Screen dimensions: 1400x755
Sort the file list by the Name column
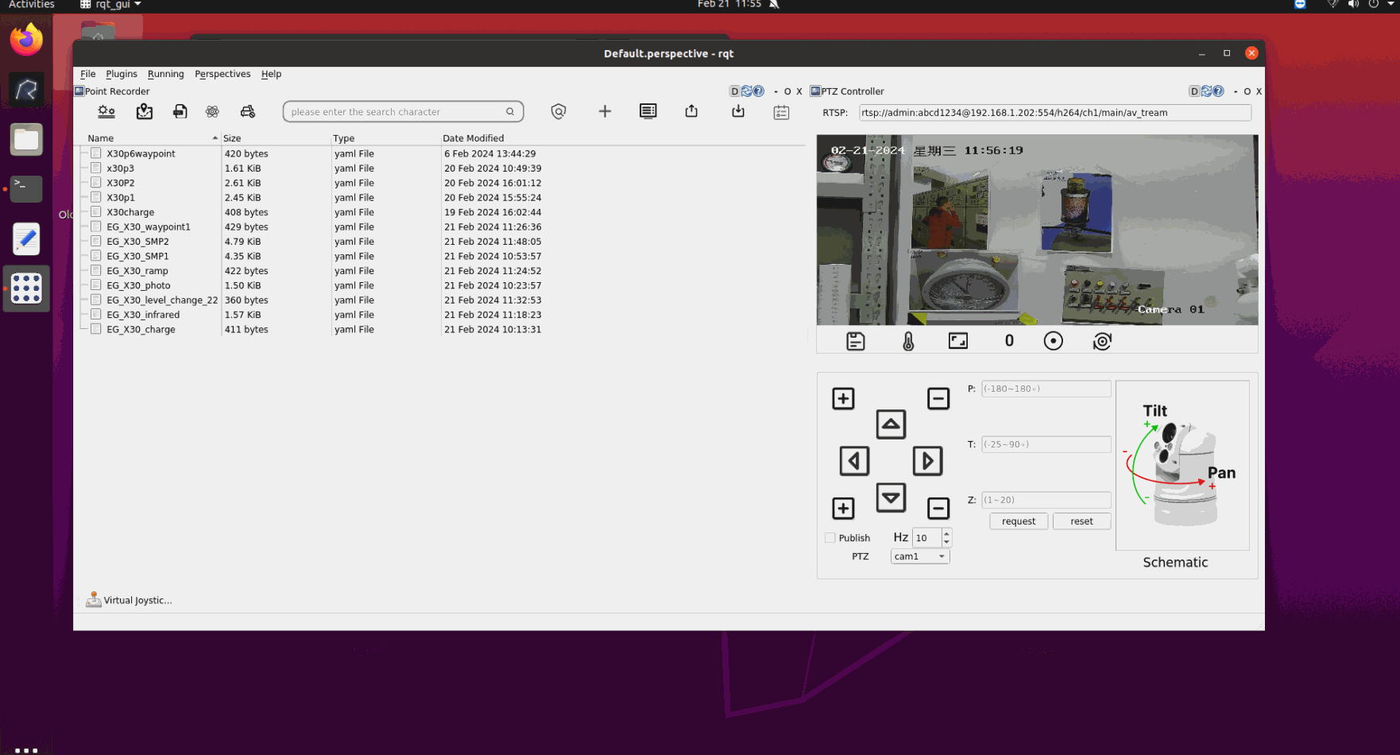(x=101, y=138)
